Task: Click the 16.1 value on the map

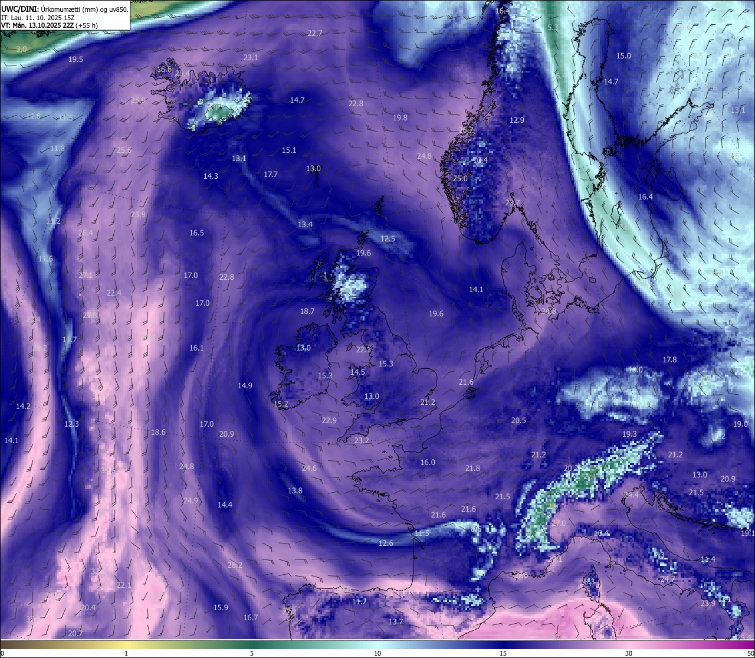Action: (x=196, y=348)
